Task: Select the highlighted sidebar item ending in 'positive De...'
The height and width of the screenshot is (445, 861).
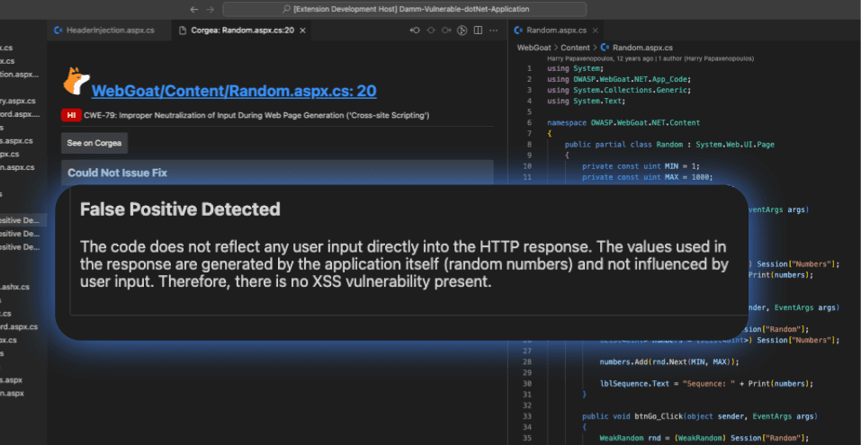Action: (x=20, y=220)
